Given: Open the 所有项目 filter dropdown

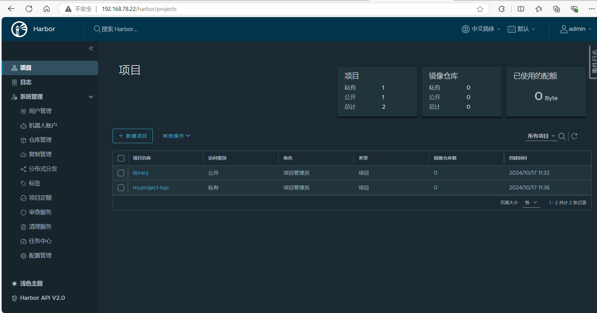Looking at the screenshot, I should (x=541, y=136).
